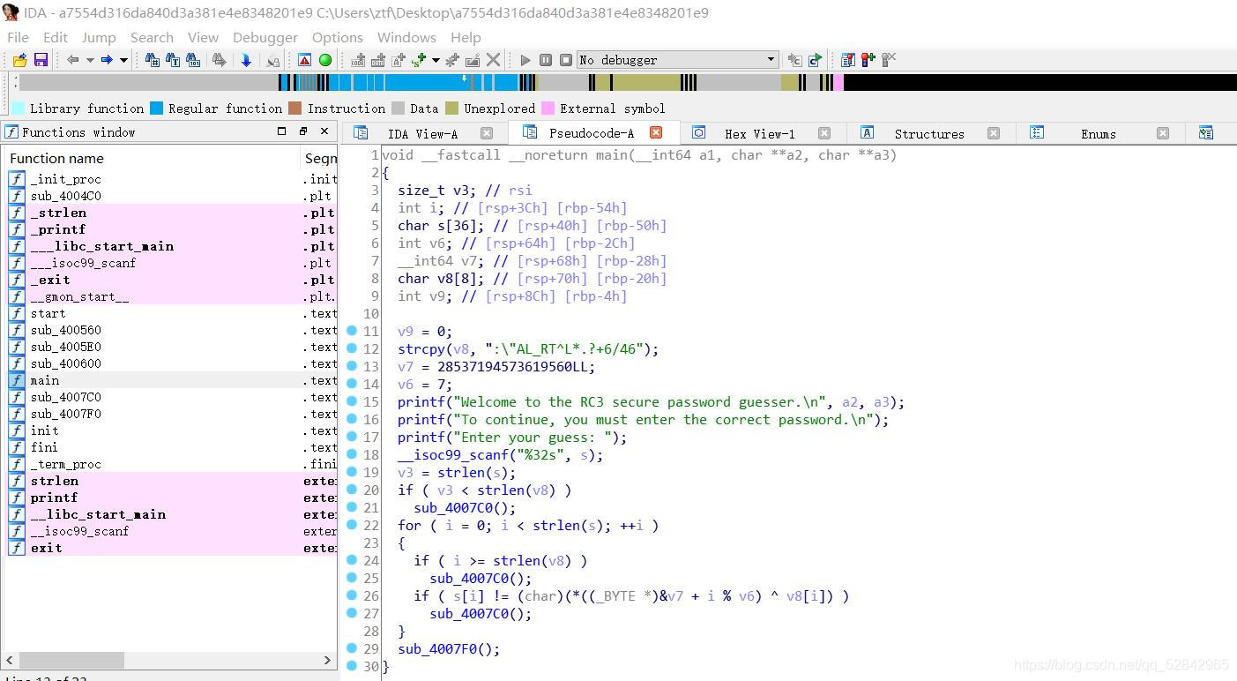Open the Debugger menu
This screenshot has height=681, width=1237.
point(265,37)
